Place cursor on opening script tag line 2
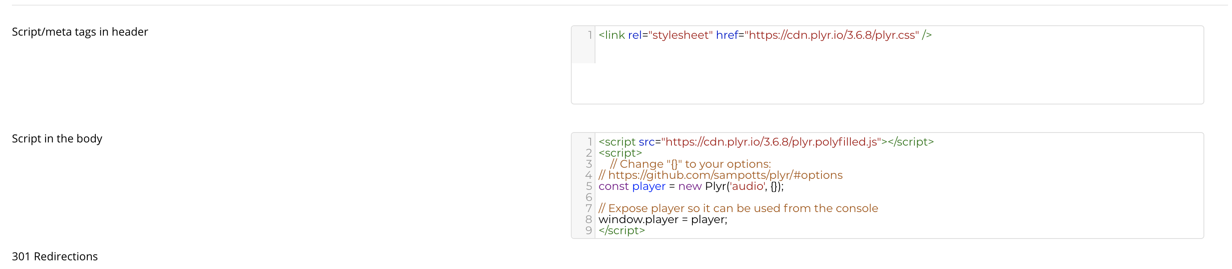This screenshot has width=1232, height=269. pyautogui.click(x=620, y=153)
